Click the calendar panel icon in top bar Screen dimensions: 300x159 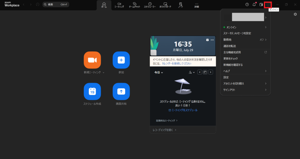(x=261, y=5)
